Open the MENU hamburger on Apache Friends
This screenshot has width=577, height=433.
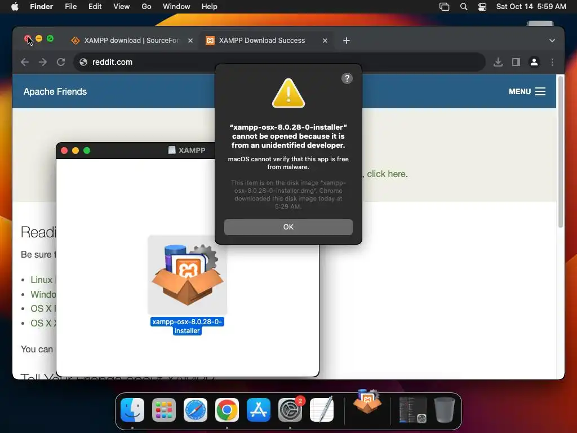tap(527, 91)
